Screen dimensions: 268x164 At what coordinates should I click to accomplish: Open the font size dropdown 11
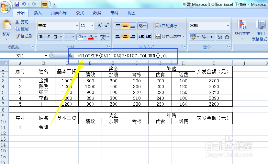92,26
